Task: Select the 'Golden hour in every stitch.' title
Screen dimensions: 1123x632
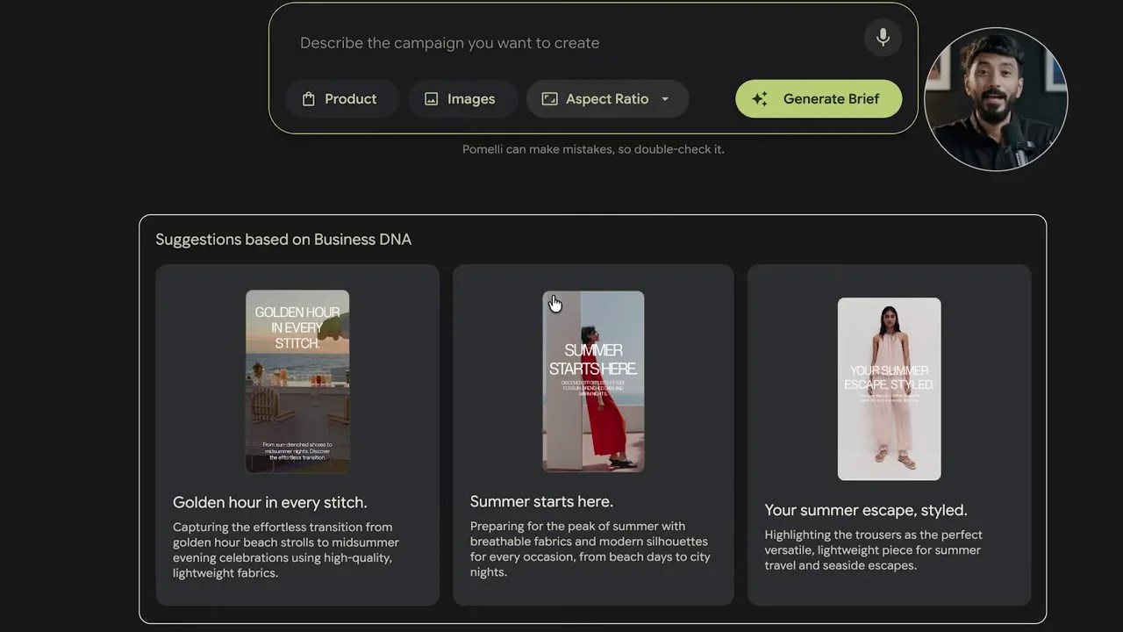Action: [x=270, y=503]
